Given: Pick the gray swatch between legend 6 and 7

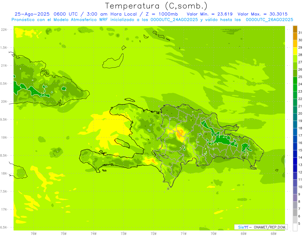Looking at the screenshot, I should [295, 213].
